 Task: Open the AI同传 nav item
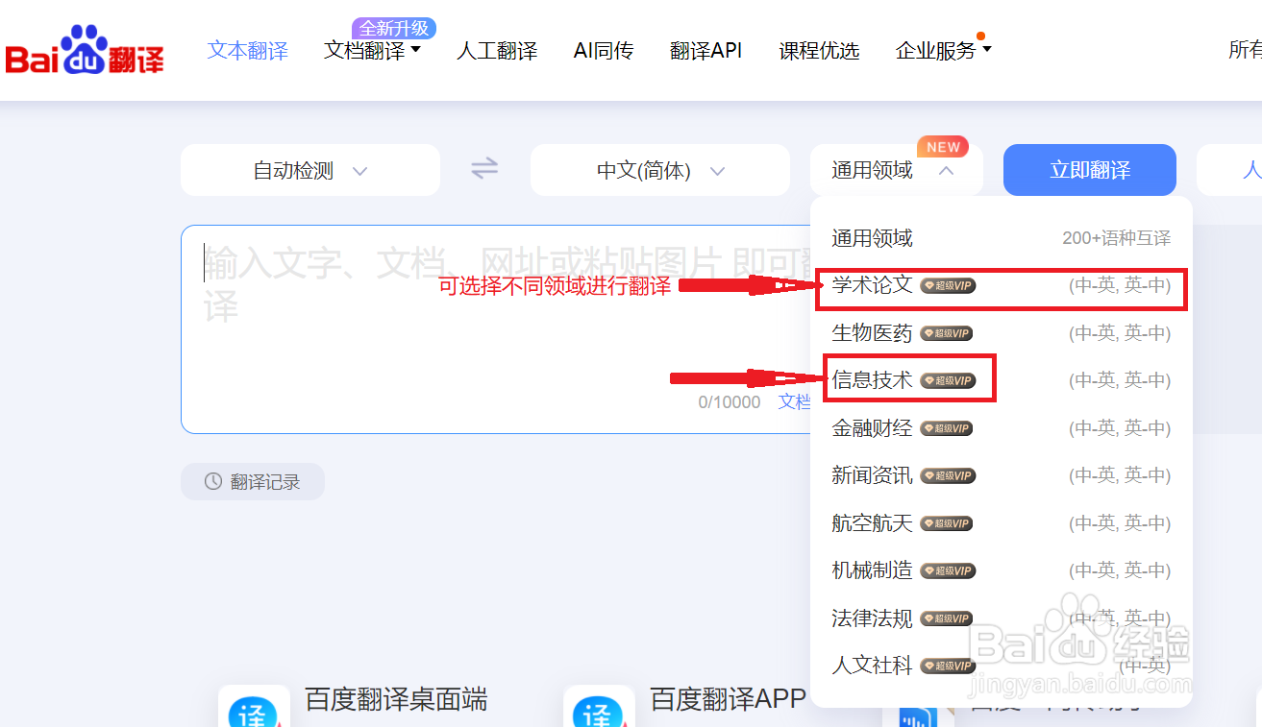(604, 51)
